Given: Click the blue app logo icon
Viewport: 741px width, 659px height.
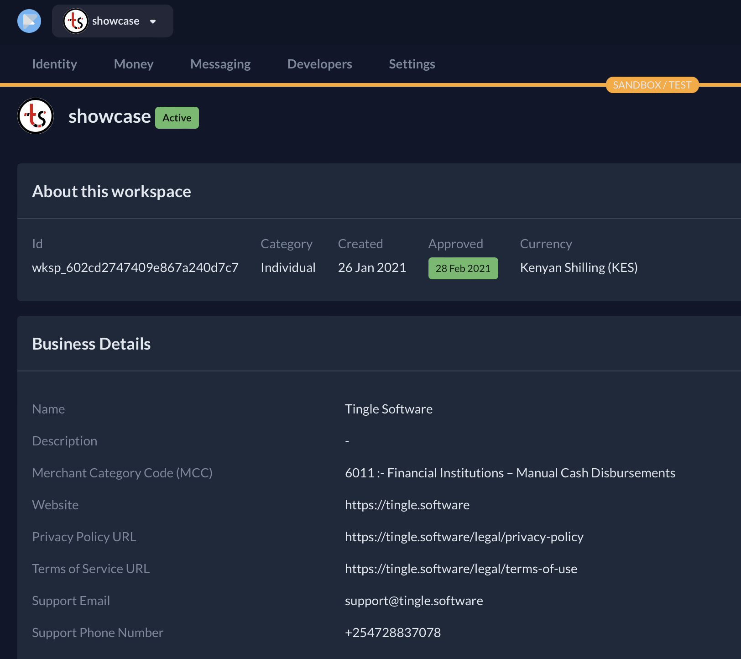Looking at the screenshot, I should pyautogui.click(x=29, y=21).
